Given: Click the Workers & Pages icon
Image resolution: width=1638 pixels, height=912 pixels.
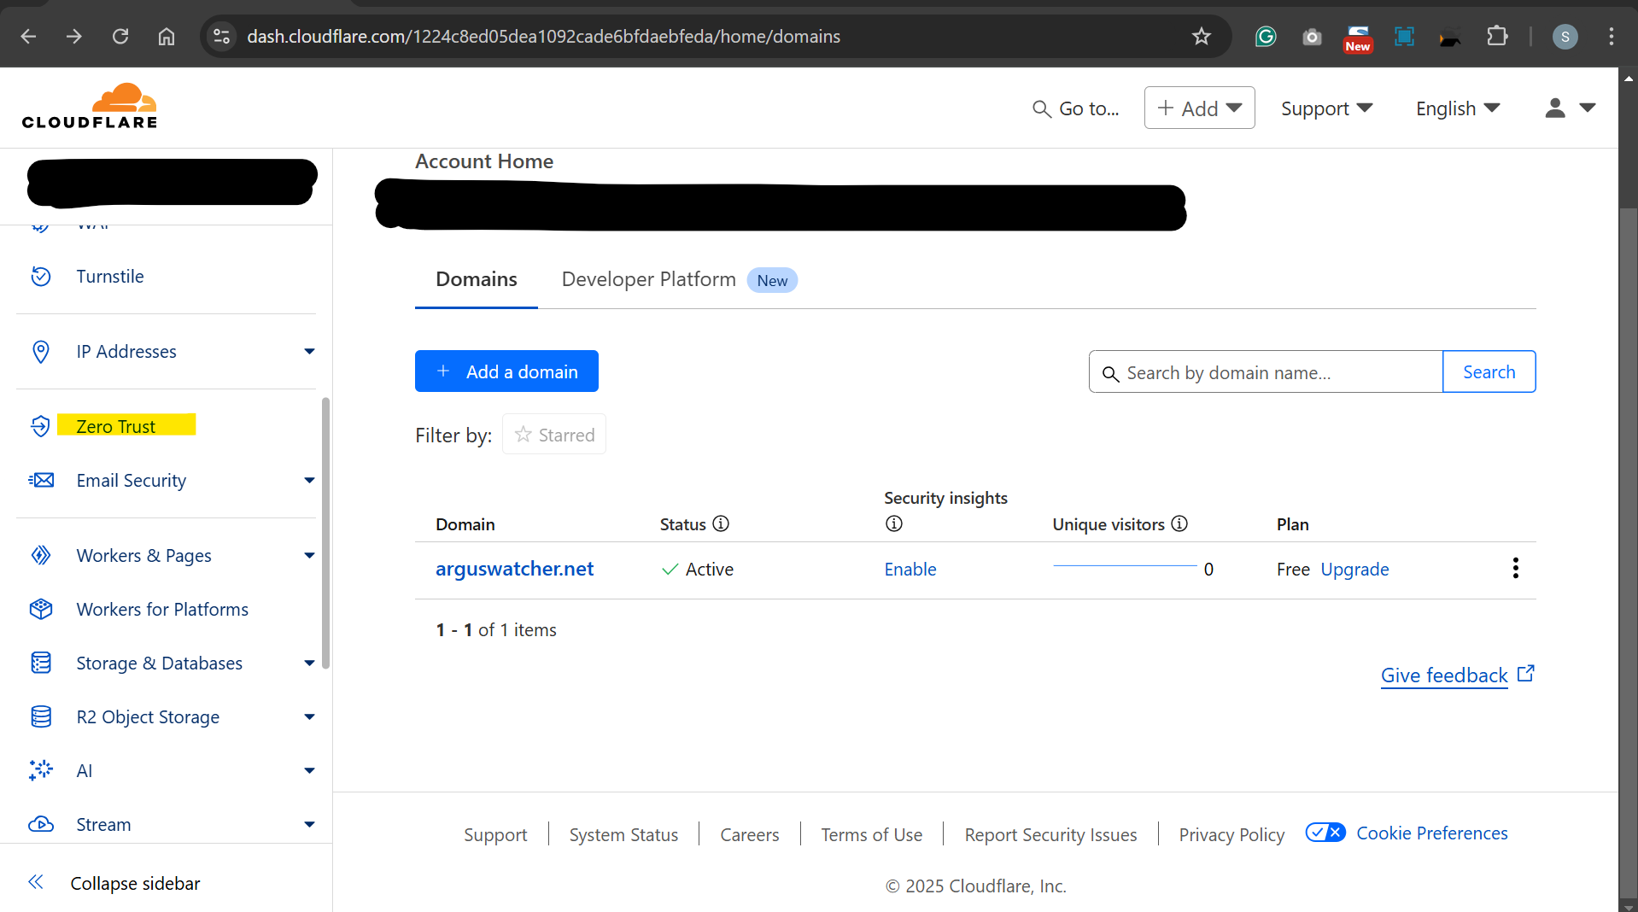Looking at the screenshot, I should coord(41,555).
